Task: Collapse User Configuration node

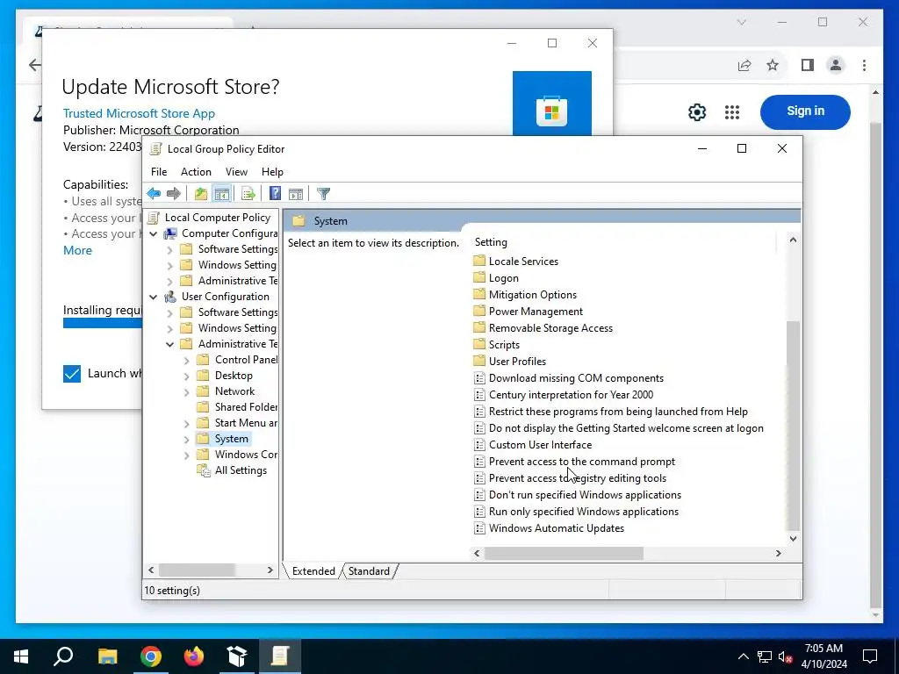Action: click(153, 297)
